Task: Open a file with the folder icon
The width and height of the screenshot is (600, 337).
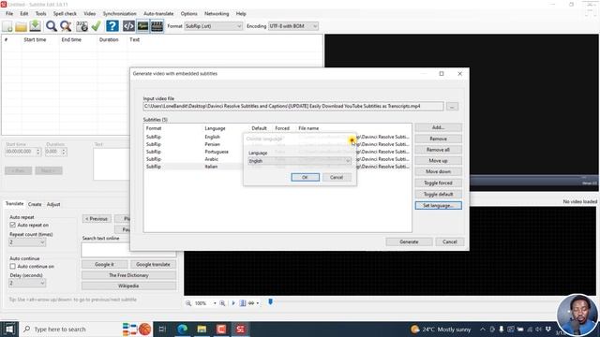Action: (x=21, y=26)
